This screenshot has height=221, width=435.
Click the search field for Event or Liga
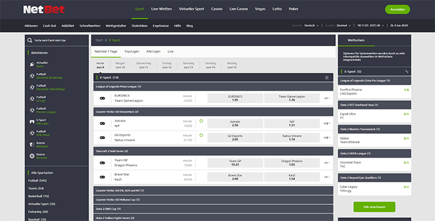click(x=57, y=41)
